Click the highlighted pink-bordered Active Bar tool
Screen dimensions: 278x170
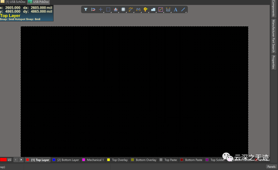point(161,9)
